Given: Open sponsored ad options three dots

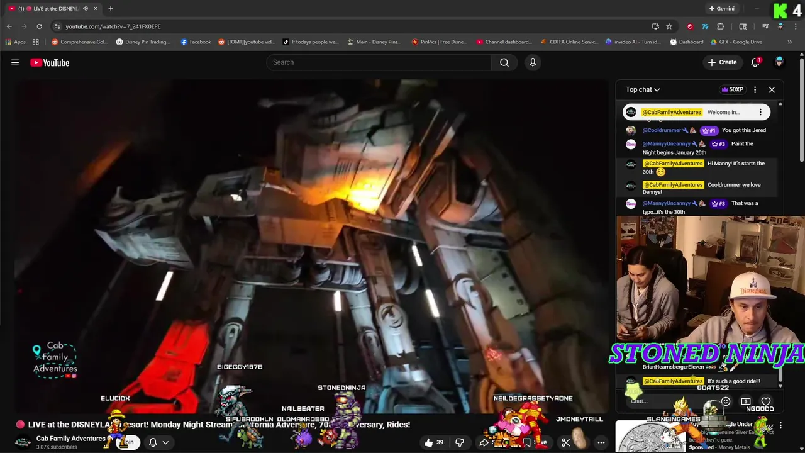Looking at the screenshot, I should [780, 425].
